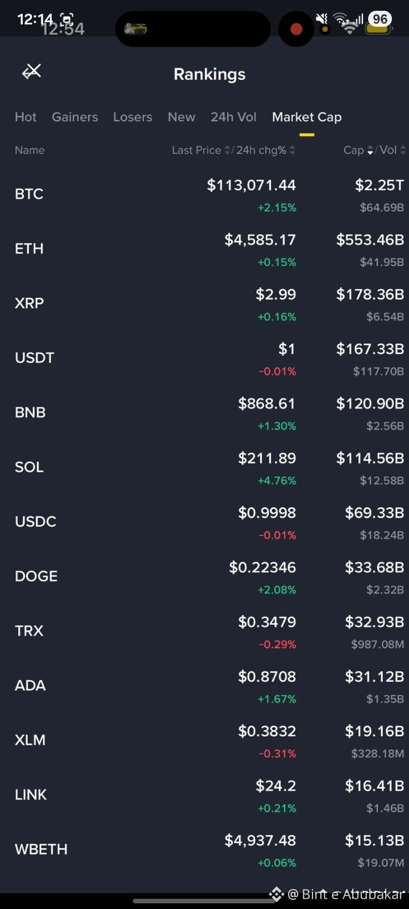Select the 24h Vol tab
Image resolution: width=409 pixels, height=909 pixels.
tap(233, 117)
